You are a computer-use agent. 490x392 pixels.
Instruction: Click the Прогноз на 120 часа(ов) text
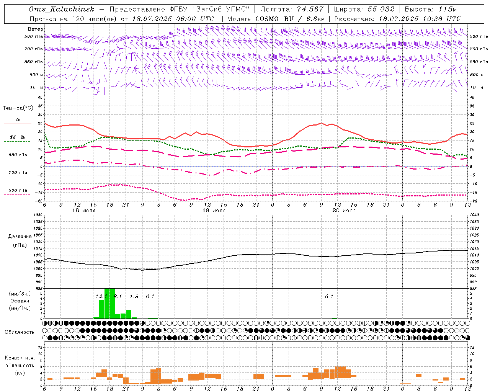(x=74, y=18)
